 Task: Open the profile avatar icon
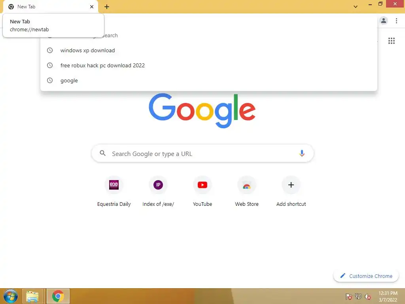(384, 21)
